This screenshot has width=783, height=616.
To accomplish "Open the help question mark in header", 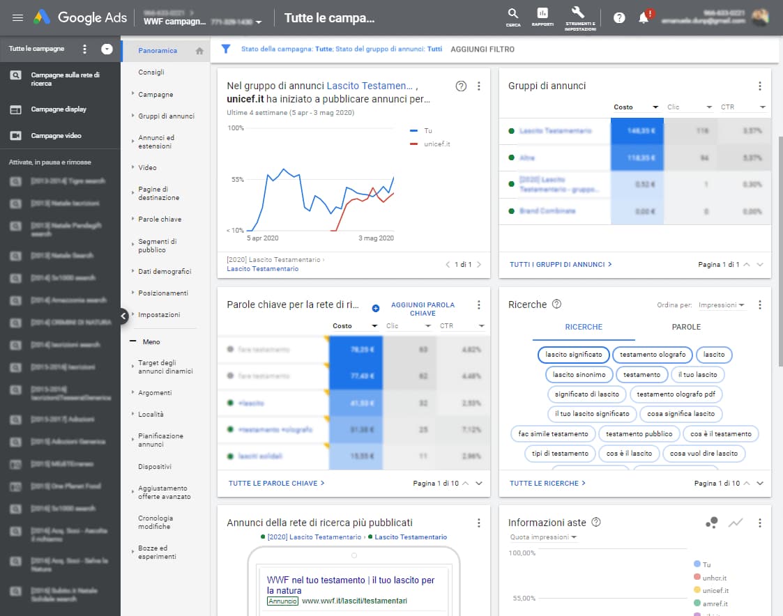I will coord(619,18).
